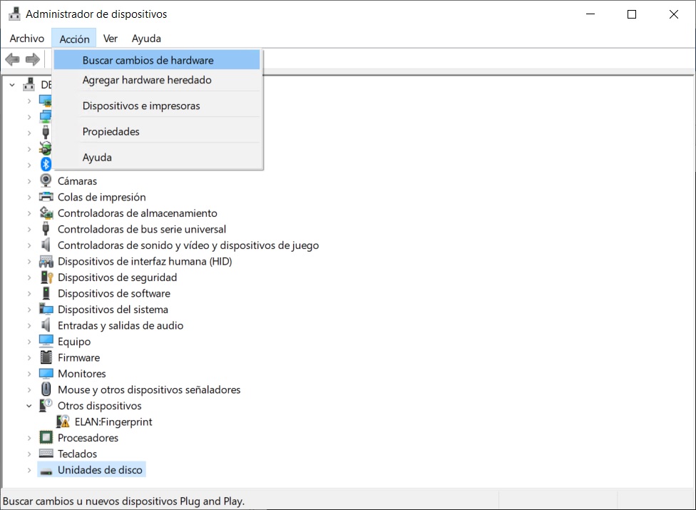Expand the Procesadores category
This screenshot has width=696, height=510.
pyautogui.click(x=29, y=438)
